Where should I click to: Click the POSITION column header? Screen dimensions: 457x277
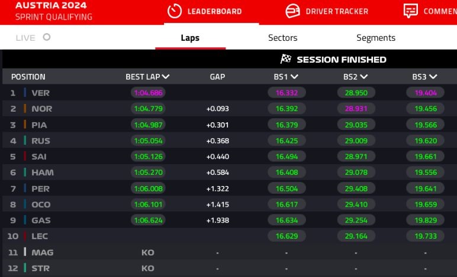[28, 77]
